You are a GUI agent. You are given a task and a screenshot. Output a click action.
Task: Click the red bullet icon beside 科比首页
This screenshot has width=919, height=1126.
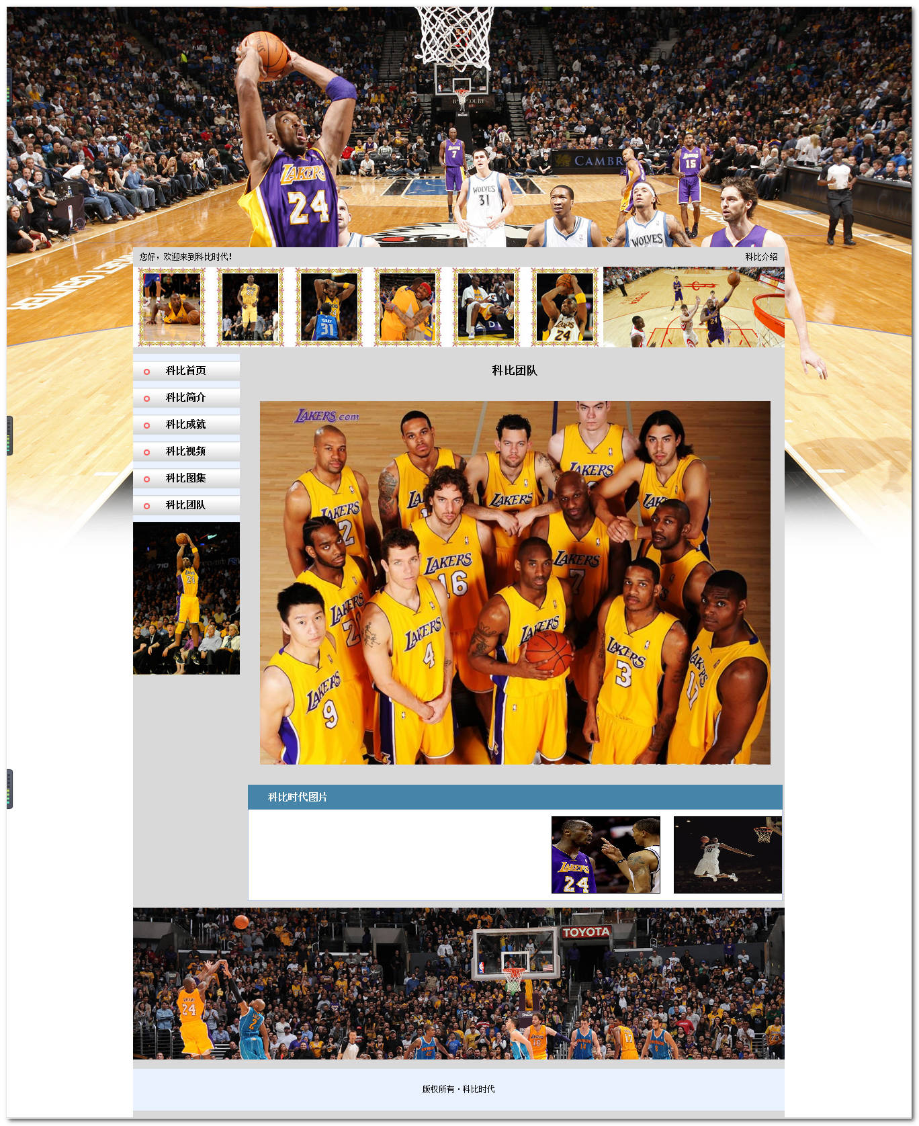click(x=146, y=372)
